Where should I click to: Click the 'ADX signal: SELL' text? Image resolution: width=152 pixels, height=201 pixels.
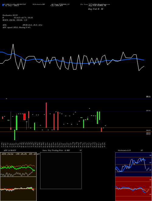pos(10,27)
